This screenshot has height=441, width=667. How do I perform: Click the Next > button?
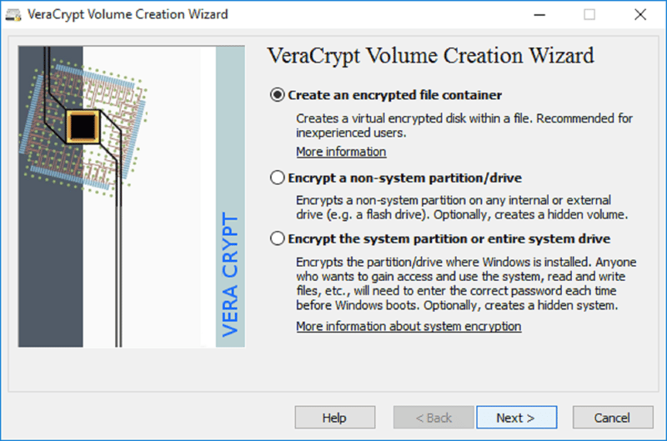(x=516, y=417)
